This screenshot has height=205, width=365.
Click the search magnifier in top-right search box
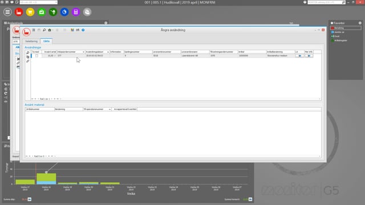point(343,2)
